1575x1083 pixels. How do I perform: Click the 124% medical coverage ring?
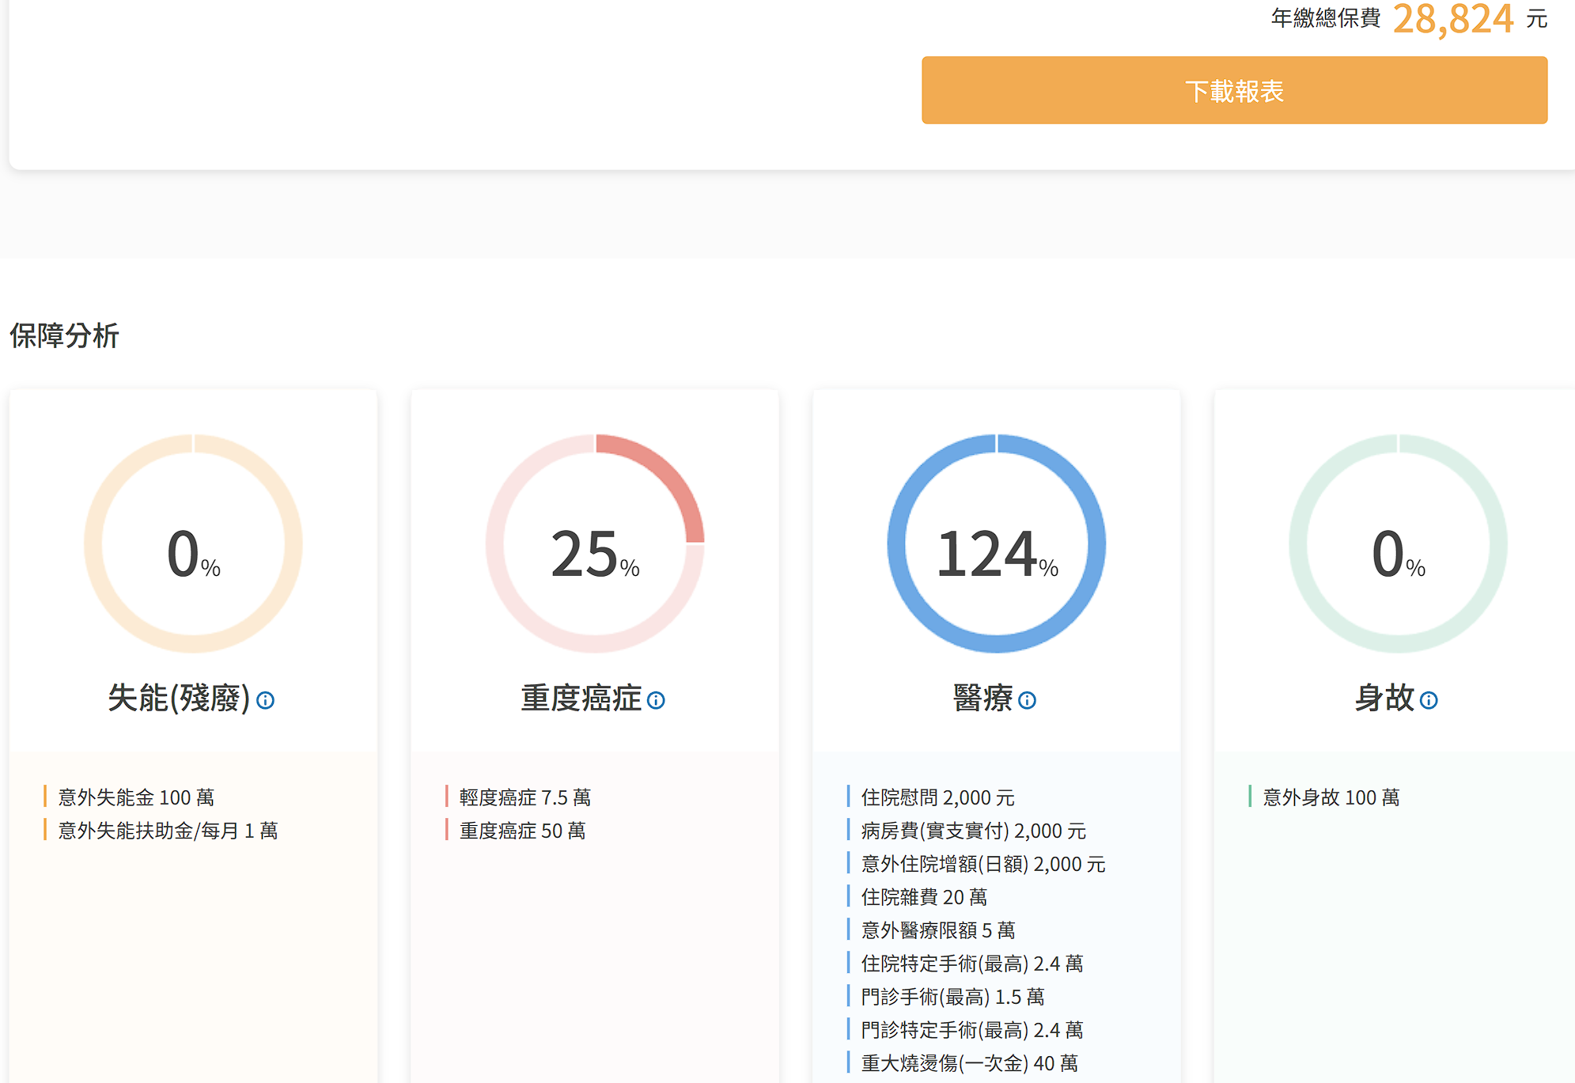[996, 543]
